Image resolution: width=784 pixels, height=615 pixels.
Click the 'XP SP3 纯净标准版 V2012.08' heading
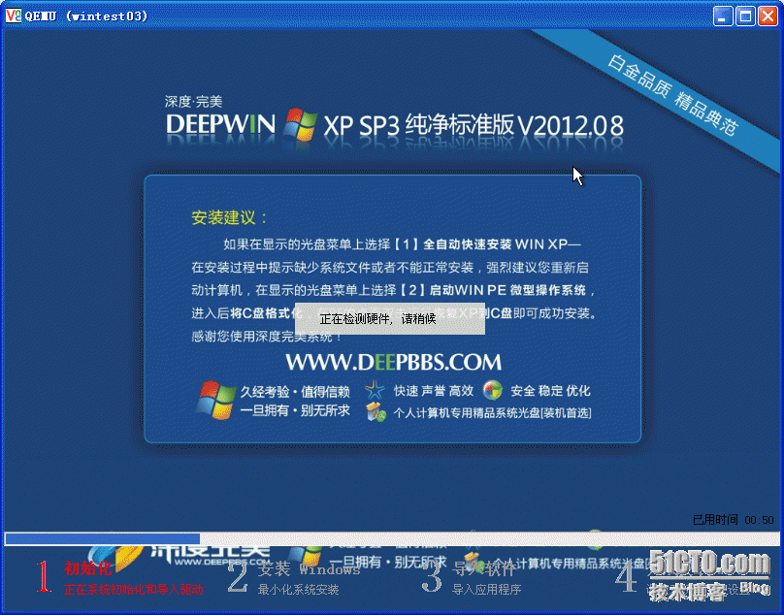click(x=474, y=125)
